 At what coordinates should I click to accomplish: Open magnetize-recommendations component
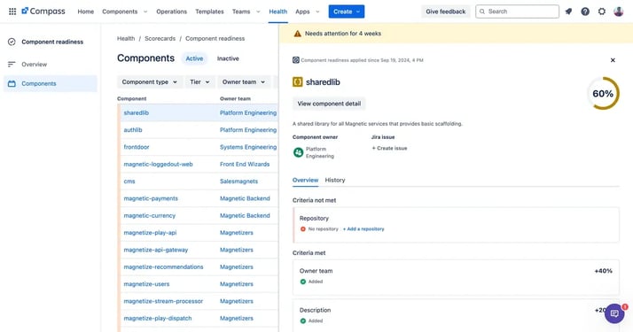(163, 267)
